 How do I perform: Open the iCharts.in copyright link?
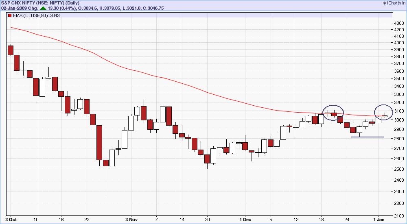[x=394, y=3]
